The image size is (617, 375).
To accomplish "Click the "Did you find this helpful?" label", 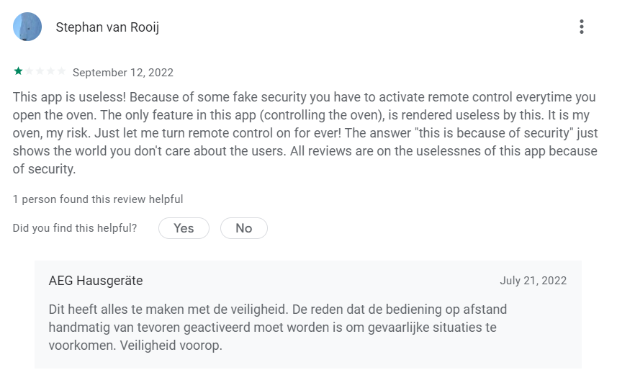I will tap(75, 228).
